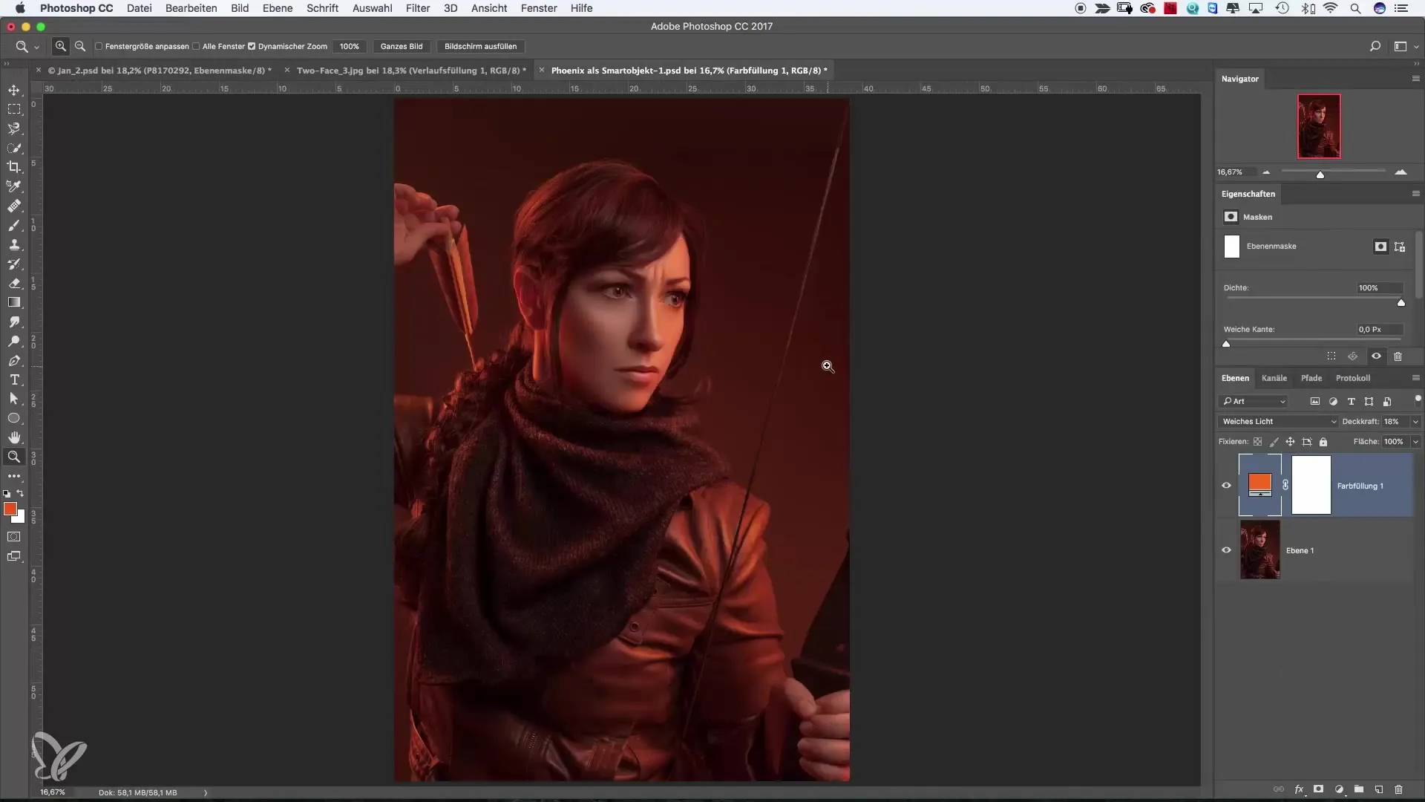
Task: Switch to the Two-Face_3.jpg document tab
Action: point(411,71)
